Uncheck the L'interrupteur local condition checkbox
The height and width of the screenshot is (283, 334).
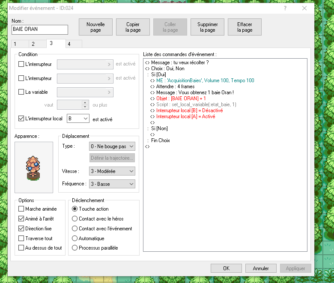click(21, 119)
